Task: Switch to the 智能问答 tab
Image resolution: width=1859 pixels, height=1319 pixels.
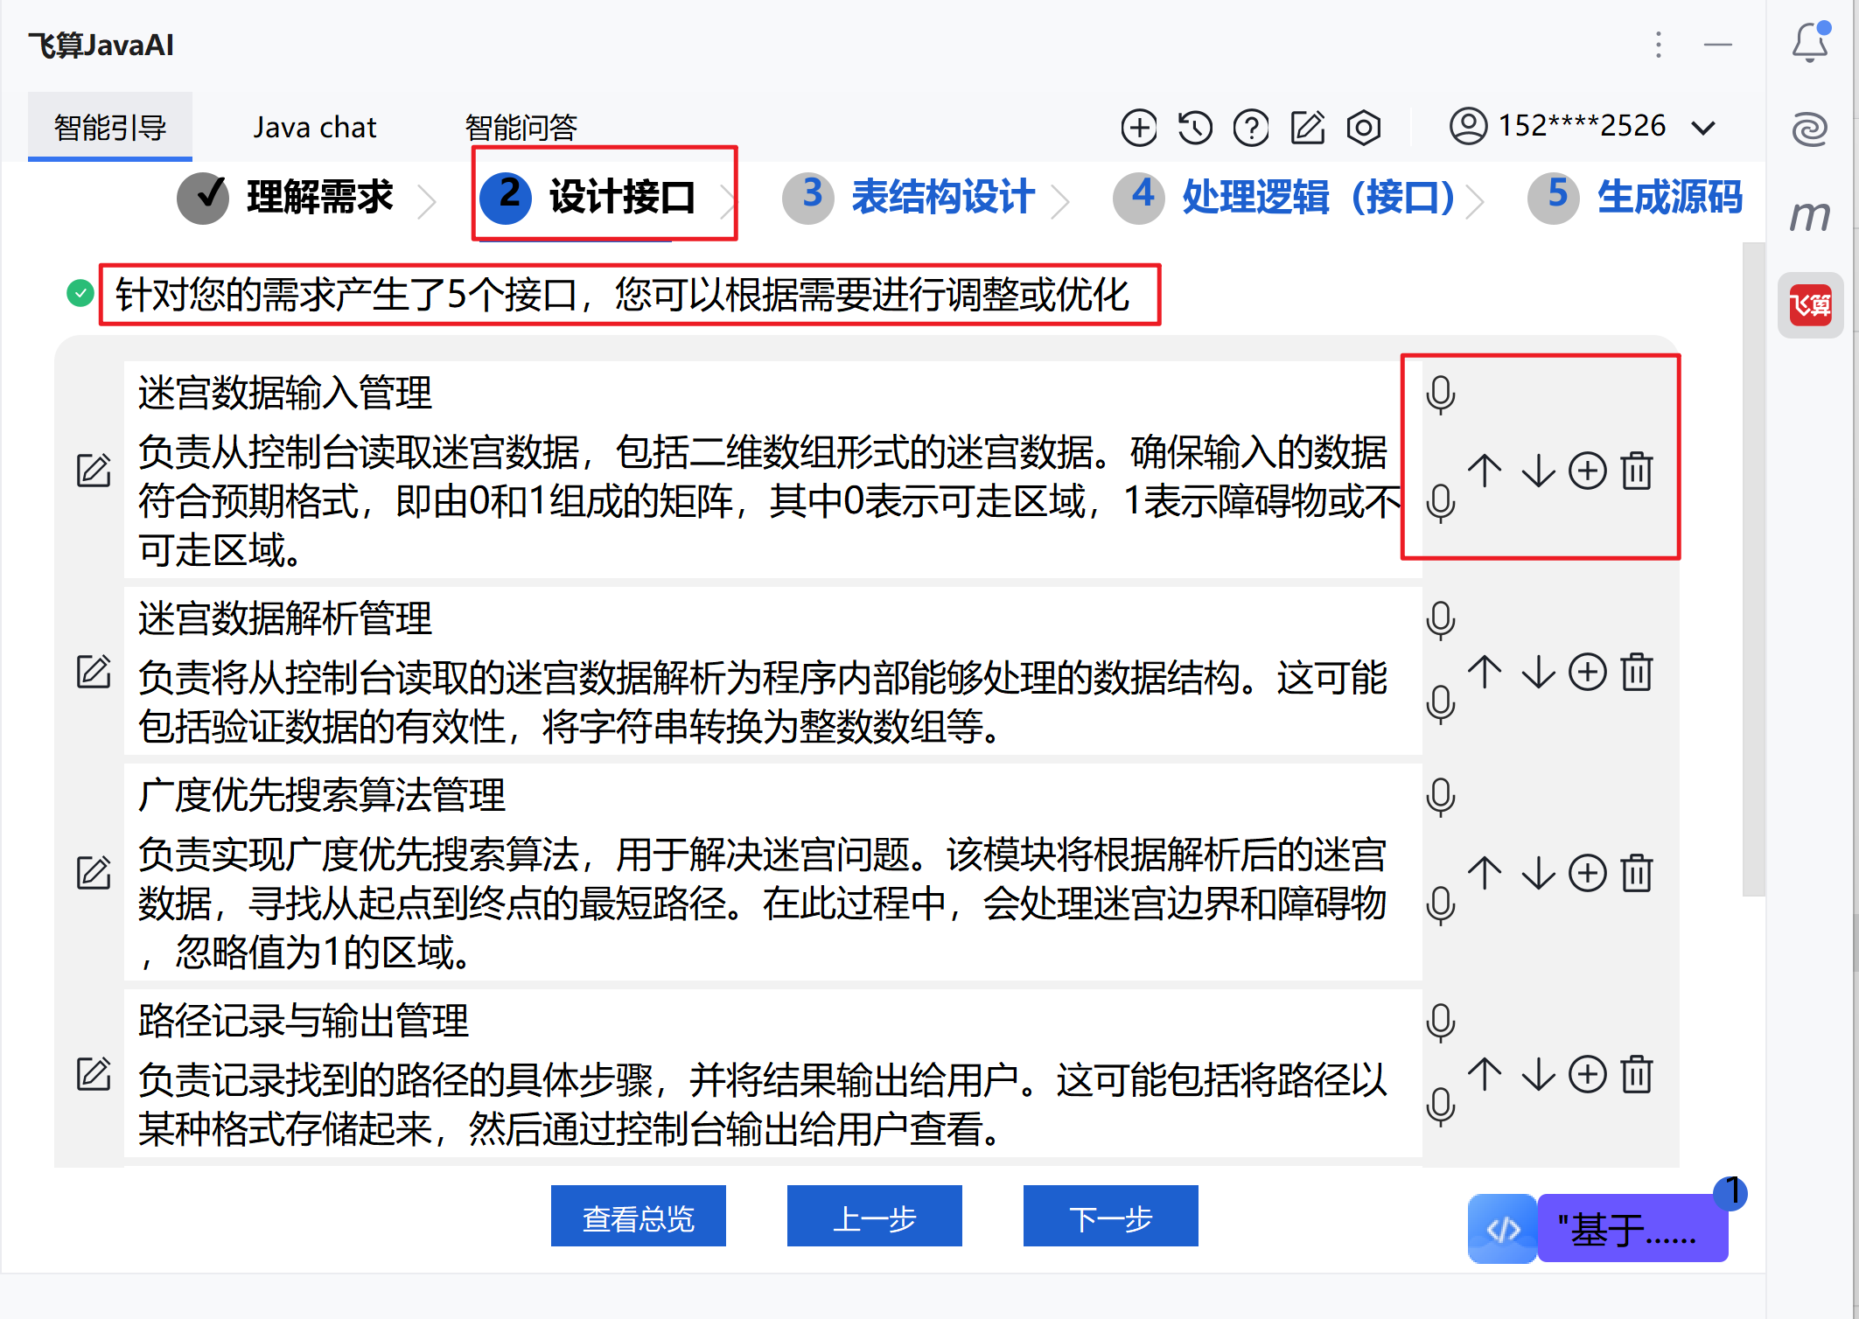Action: [x=521, y=128]
